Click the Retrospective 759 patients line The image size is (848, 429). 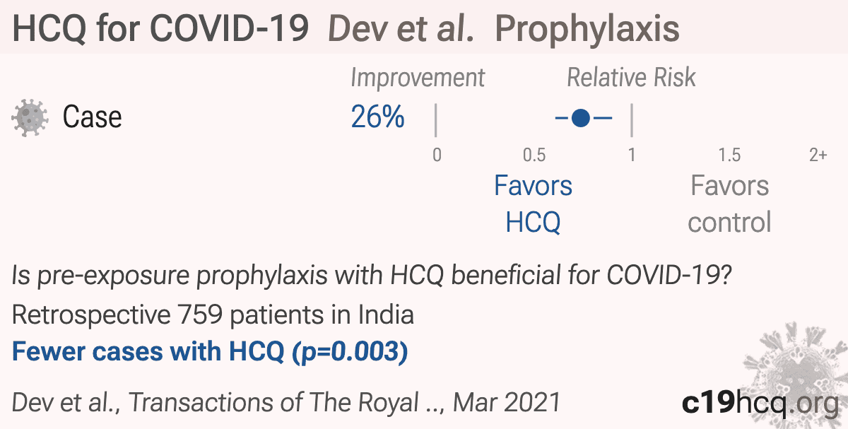coord(213,315)
